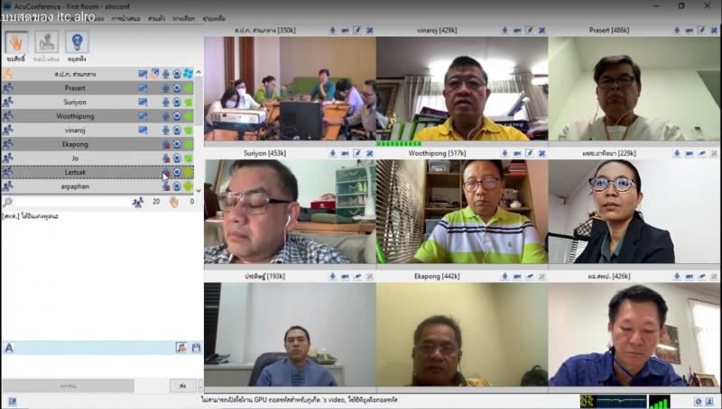Open the ทางเลือก menu
Viewport: 722px width, 409px height.
tap(184, 19)
